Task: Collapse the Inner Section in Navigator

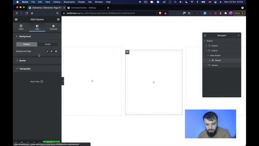Action: pos(208,56)
